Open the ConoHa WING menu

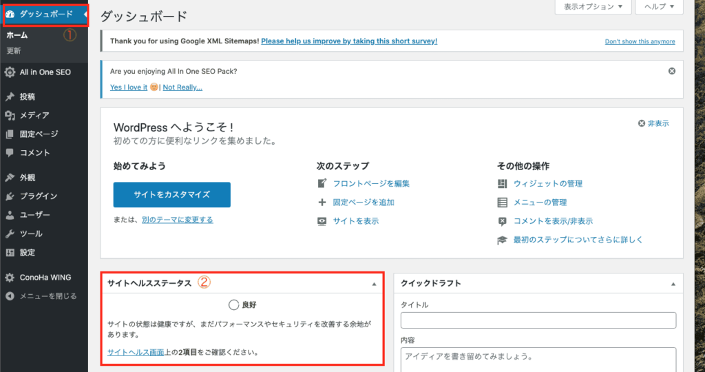click(44, 278)
